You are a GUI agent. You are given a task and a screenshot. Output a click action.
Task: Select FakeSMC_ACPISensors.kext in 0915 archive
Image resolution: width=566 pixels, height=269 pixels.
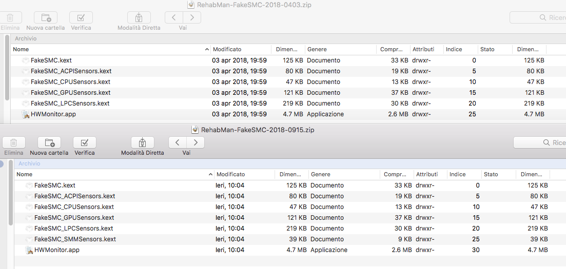[74, 196]
